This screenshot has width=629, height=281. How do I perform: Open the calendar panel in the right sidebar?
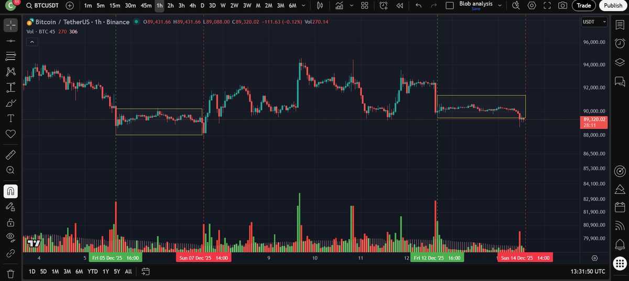tap(619, 207)
